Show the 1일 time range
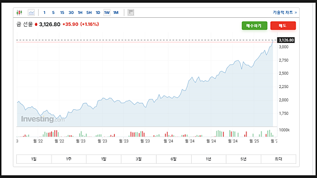Screen dimensions: 317x178 click(x=34, y=159)
